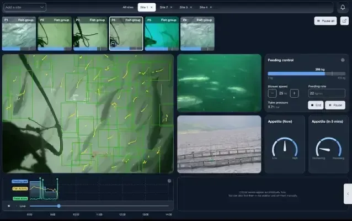The image size is (352, 221).
Task: Click the Live label on timeline
Action: point(23,206)
